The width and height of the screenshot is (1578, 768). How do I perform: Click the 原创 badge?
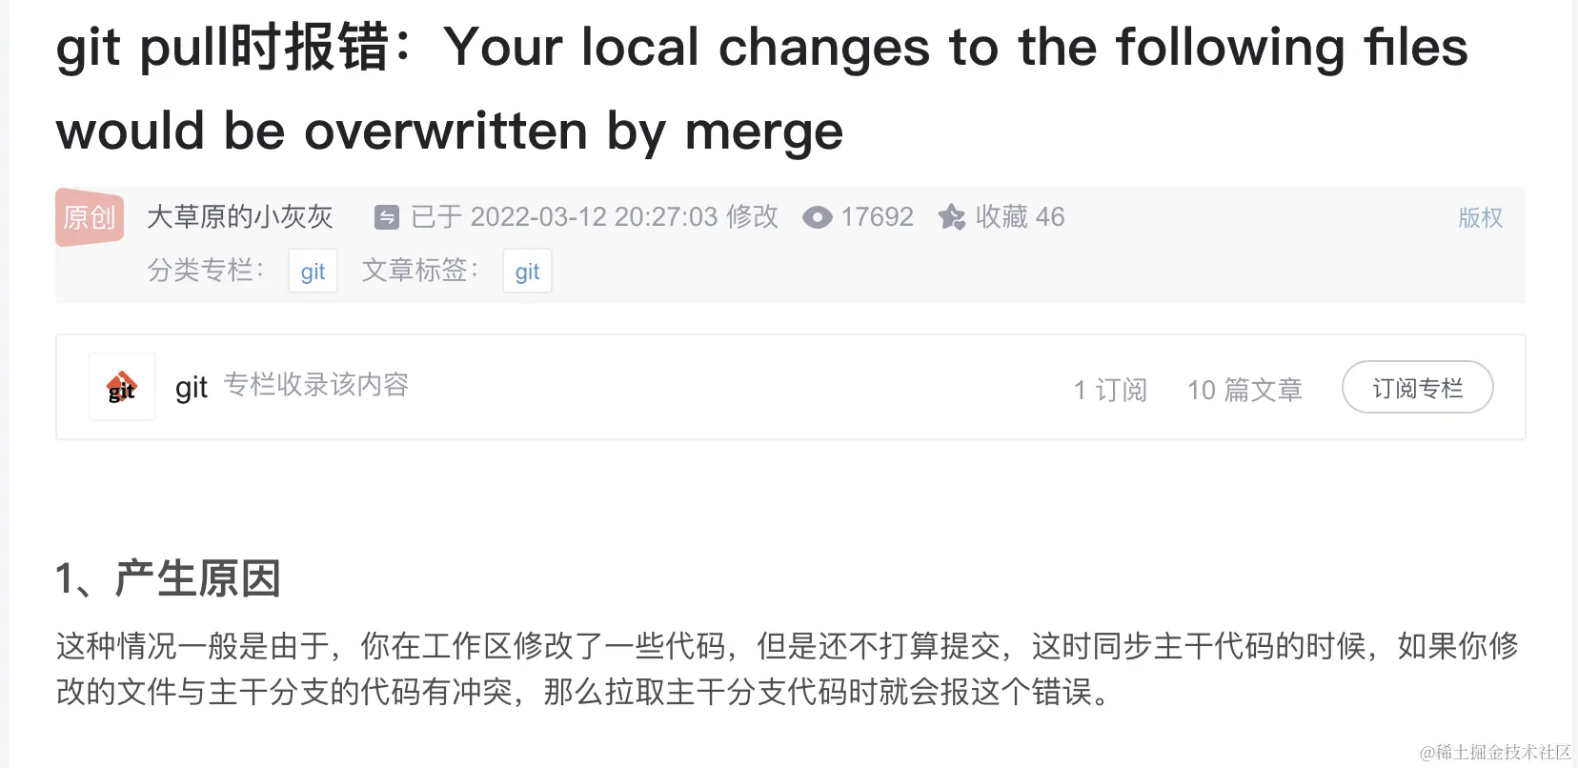[x=89, y=217]
